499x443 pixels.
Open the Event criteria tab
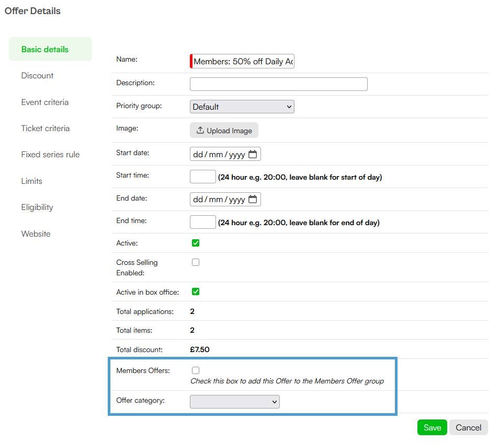click(45, 102)
